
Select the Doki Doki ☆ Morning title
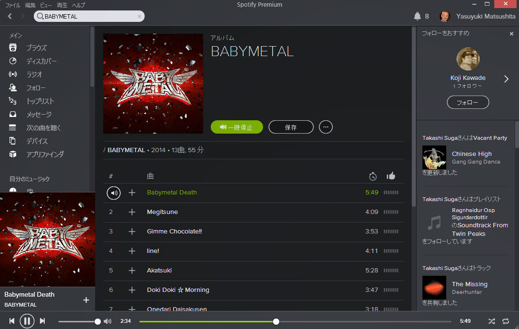click(x=178, y=290)
